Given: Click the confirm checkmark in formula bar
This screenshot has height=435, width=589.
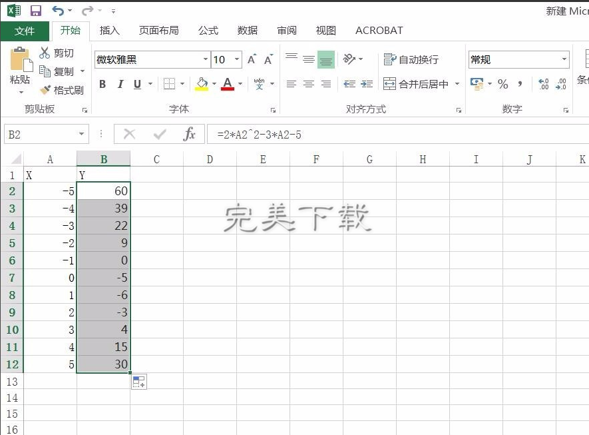Looking at the screenshot, I should (160, 134).
